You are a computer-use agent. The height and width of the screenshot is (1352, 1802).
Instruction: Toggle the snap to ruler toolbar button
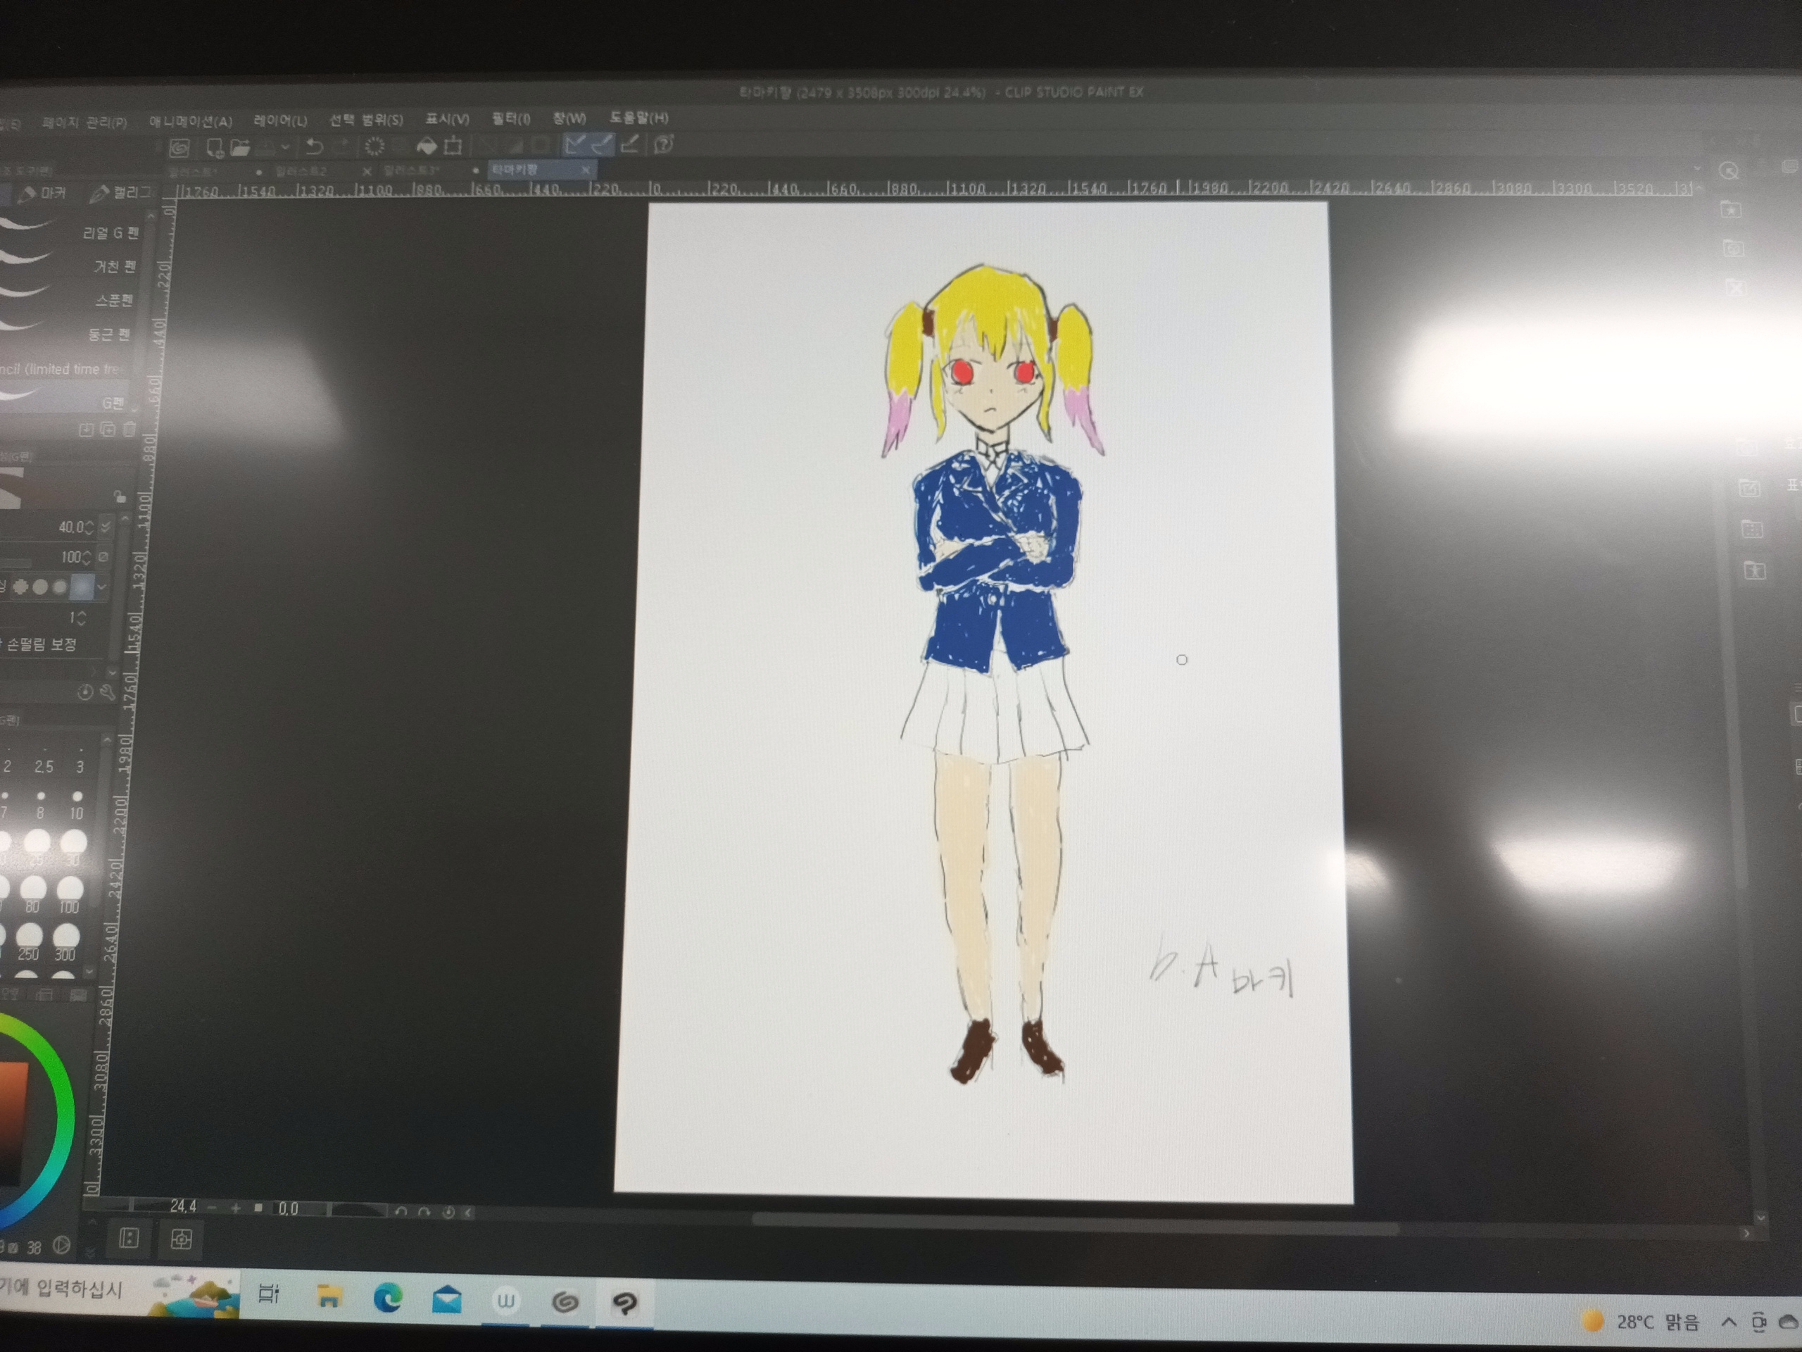(x=575, y=145)
